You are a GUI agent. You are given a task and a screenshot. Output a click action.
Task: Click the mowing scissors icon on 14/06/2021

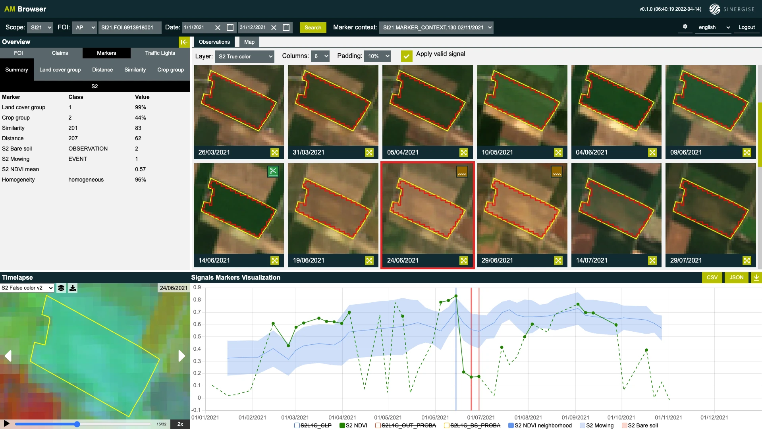pyautogui.click(x=273, y=171)
